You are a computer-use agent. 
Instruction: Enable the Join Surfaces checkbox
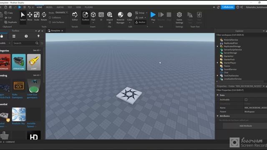click(50, 22)
